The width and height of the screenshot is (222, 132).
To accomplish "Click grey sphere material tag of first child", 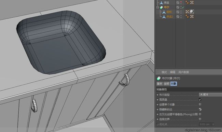I will (192, 12).
